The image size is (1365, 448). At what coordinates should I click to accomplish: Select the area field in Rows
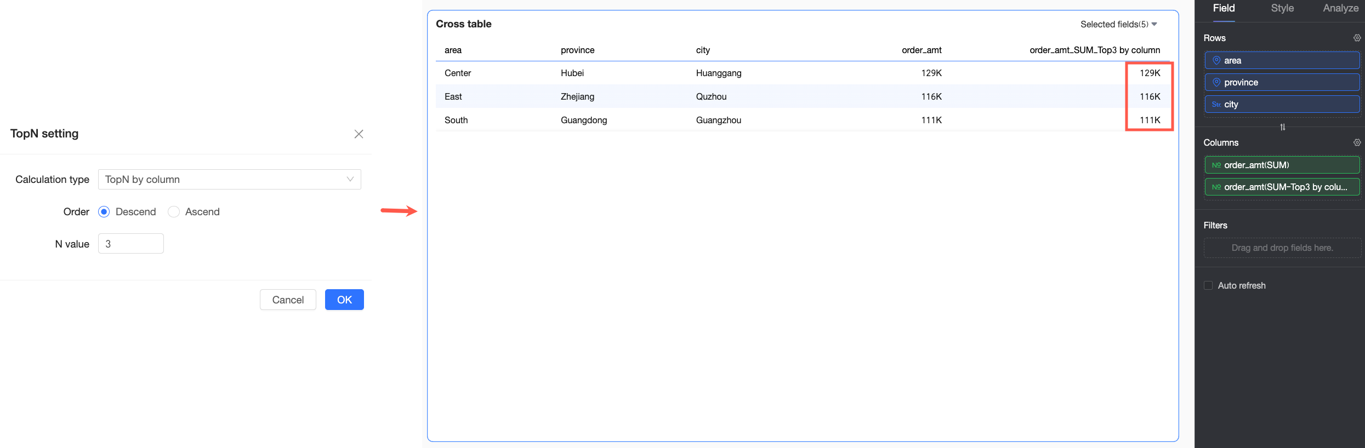click(1282, 60)
